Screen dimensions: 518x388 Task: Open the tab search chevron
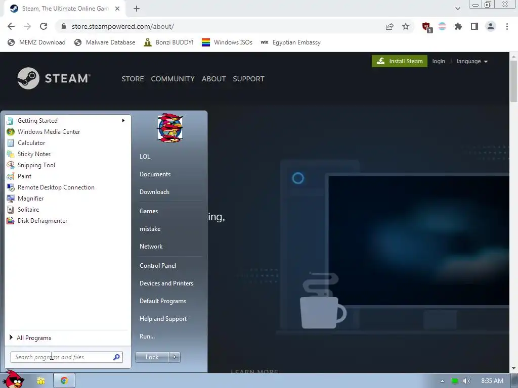457,9
